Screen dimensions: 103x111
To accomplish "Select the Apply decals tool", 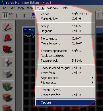I will (x=7, y=108).
